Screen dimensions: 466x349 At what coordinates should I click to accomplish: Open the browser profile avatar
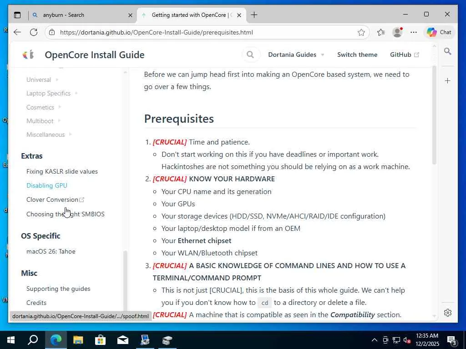[x=397, y=32]
